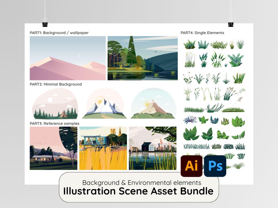Open the forest lake wallpaper thumbnail
Viewport: 278px width, 208px height.
coord(143,58)
